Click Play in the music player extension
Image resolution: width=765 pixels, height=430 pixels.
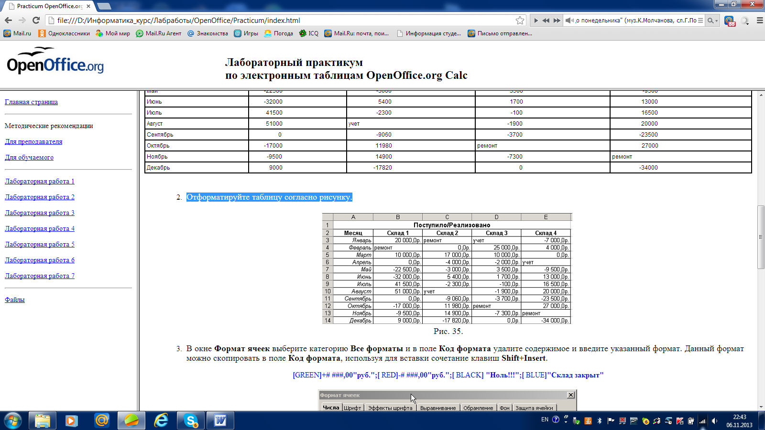(536, 21)
